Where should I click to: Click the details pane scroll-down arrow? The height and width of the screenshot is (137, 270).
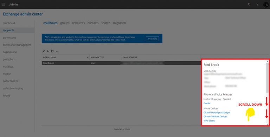click(x=268, y=124)
